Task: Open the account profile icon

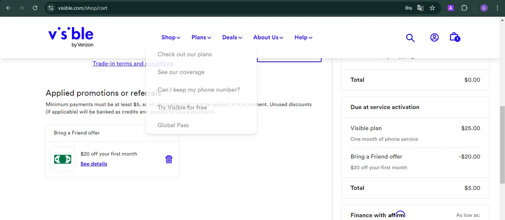Action: tap(434, 37)
